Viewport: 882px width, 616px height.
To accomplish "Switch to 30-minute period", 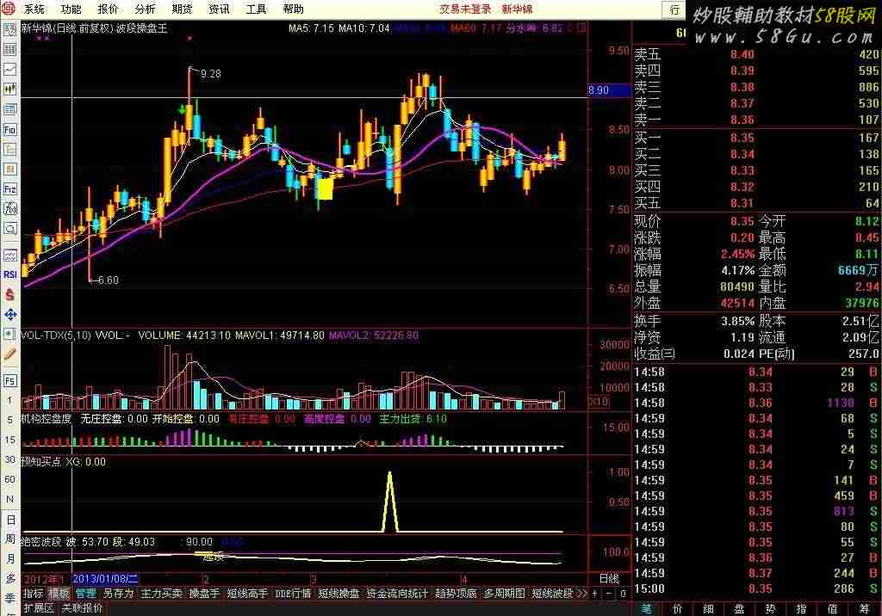I will 10,459.
